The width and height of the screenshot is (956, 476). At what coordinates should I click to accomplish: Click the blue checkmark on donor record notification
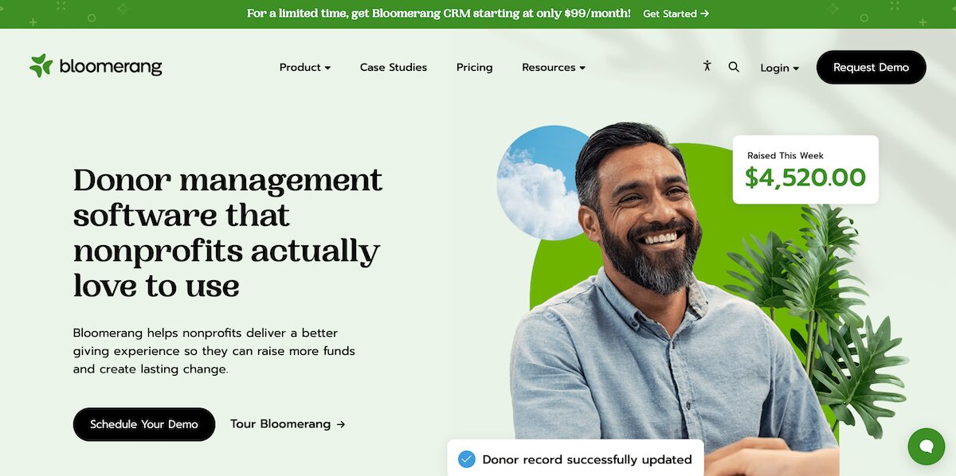(x=467, y=459)
